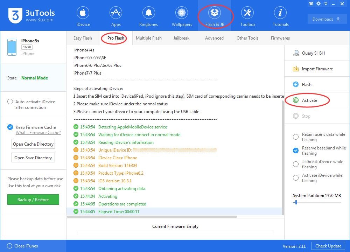
Task: Click the iPhone5s device icon
Action: pos(12,47)
